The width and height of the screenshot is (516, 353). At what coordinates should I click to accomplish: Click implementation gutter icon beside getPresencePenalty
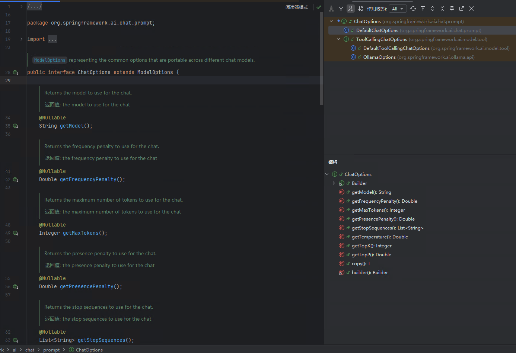point(16,287)
